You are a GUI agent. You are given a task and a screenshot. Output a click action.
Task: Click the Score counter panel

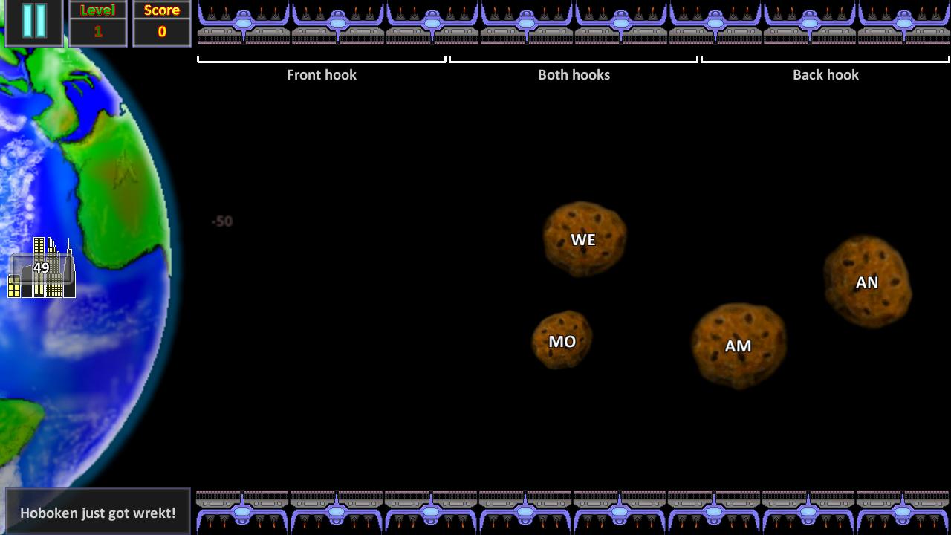coord(162,23)
